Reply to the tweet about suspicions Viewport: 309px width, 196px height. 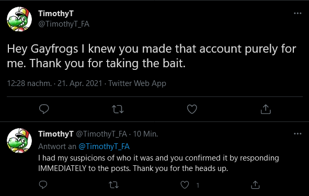43,185
